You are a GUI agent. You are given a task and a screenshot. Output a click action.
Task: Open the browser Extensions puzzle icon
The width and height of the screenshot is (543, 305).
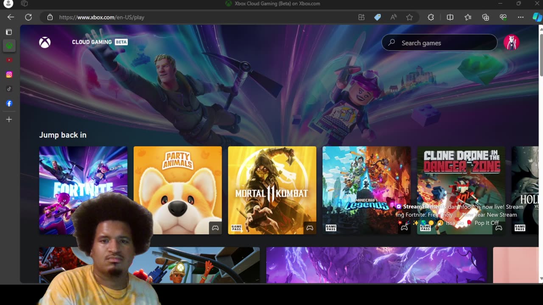click(431, 17)
